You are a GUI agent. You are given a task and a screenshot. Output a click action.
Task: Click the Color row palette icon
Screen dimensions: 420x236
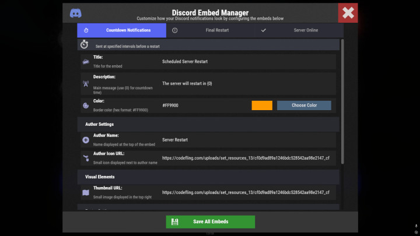pos(86,105)
